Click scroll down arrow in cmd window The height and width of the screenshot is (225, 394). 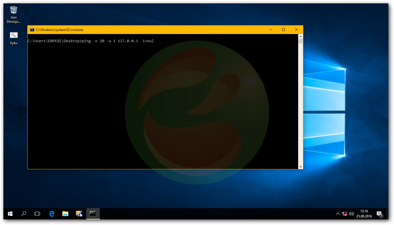pyautogui.click(x=301, y=167)
